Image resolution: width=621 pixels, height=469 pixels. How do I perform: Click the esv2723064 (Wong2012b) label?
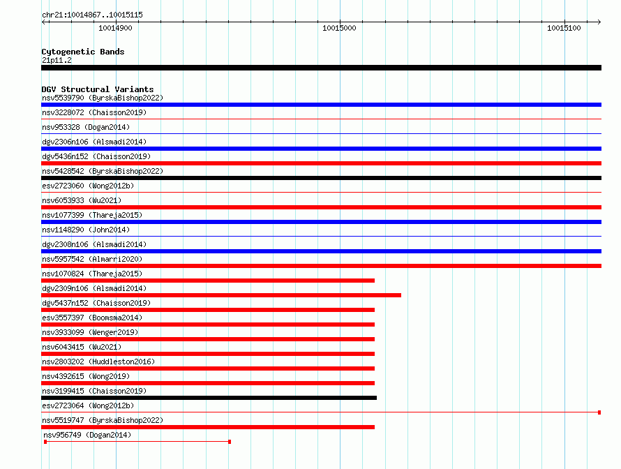tap(88, 405)
